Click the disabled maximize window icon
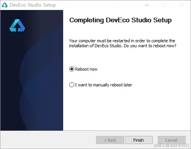191x149 pixels. 164,5
